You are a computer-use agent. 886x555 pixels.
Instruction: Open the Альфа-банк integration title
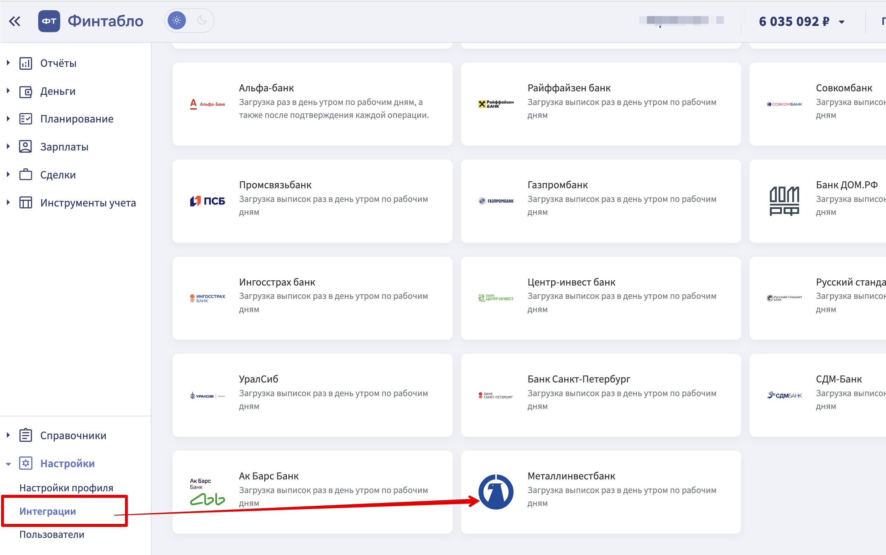pos(267,88)
